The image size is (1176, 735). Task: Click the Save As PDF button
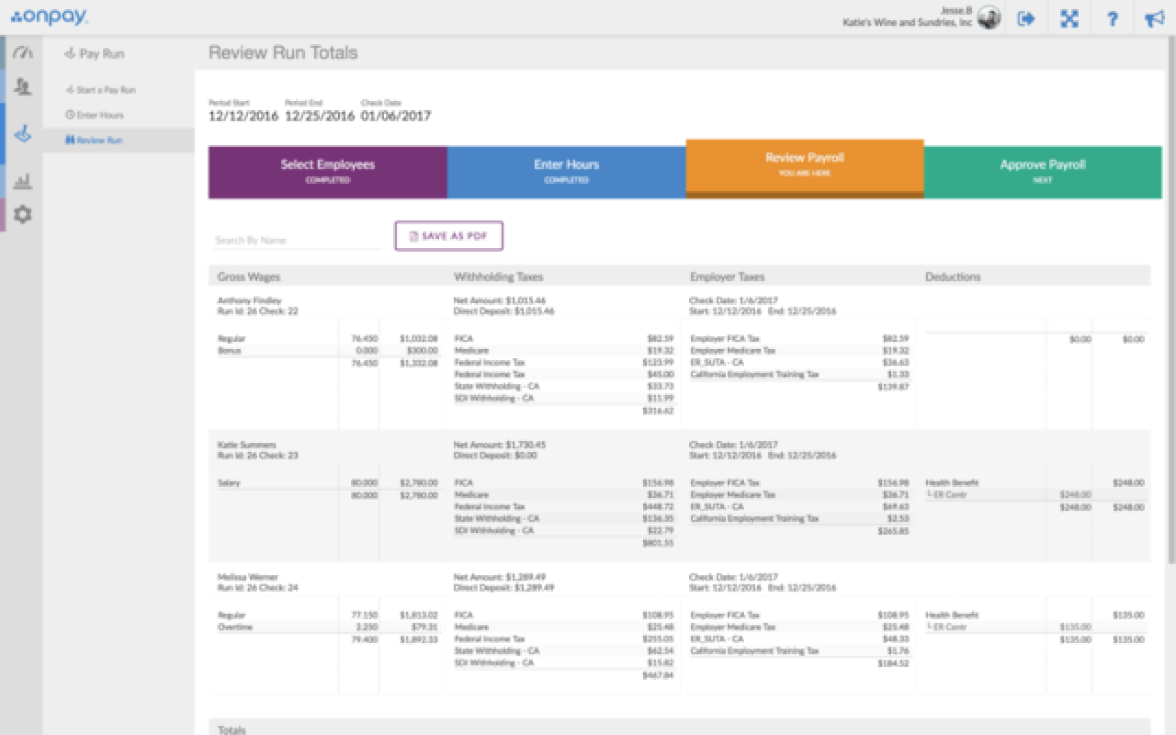click(449, 235)
